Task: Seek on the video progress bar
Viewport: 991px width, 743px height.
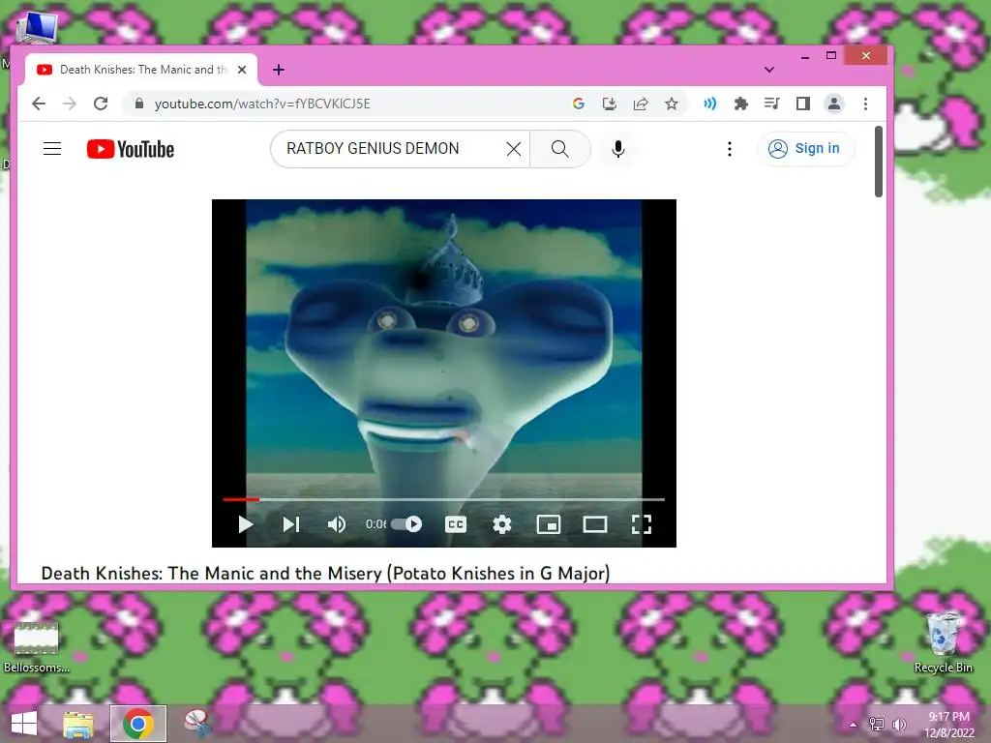Action: point(443,499)
